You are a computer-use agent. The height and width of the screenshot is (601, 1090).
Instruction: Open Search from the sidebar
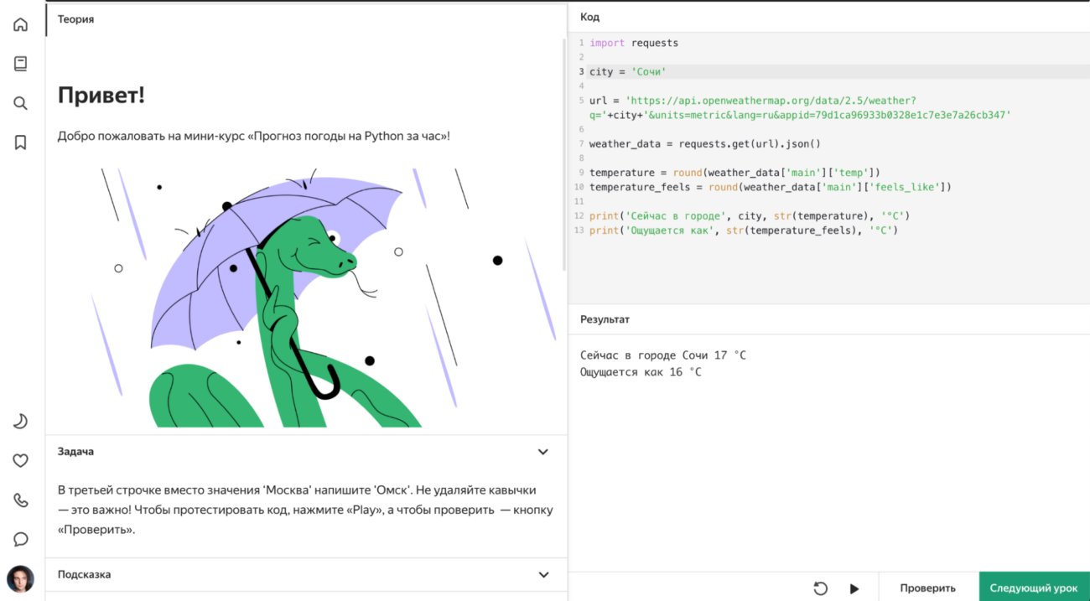[20, 102]
